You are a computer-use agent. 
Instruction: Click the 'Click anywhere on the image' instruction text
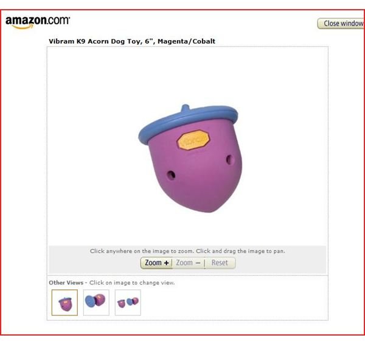point(187,251)
